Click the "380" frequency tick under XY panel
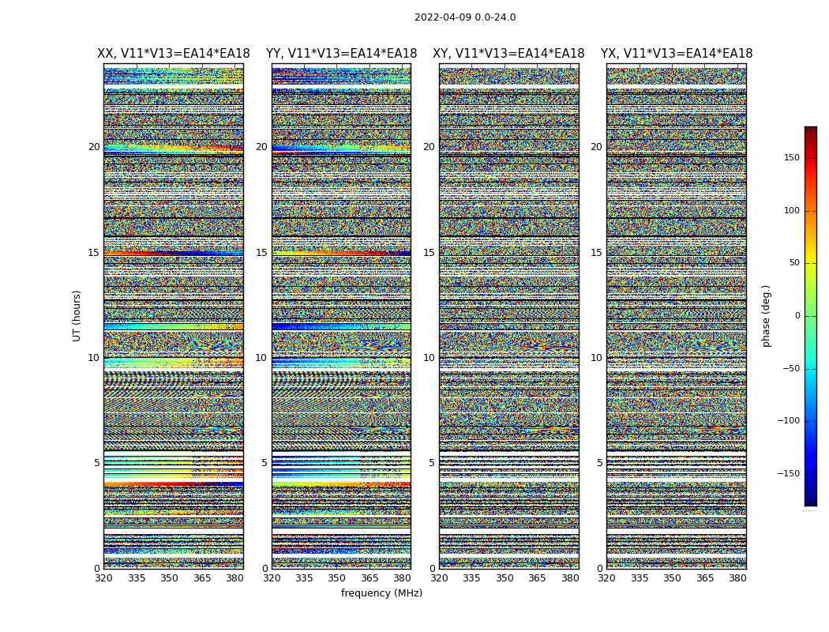Image resolution: width=829 pixels, height=632 pixels. click(571, 578)
